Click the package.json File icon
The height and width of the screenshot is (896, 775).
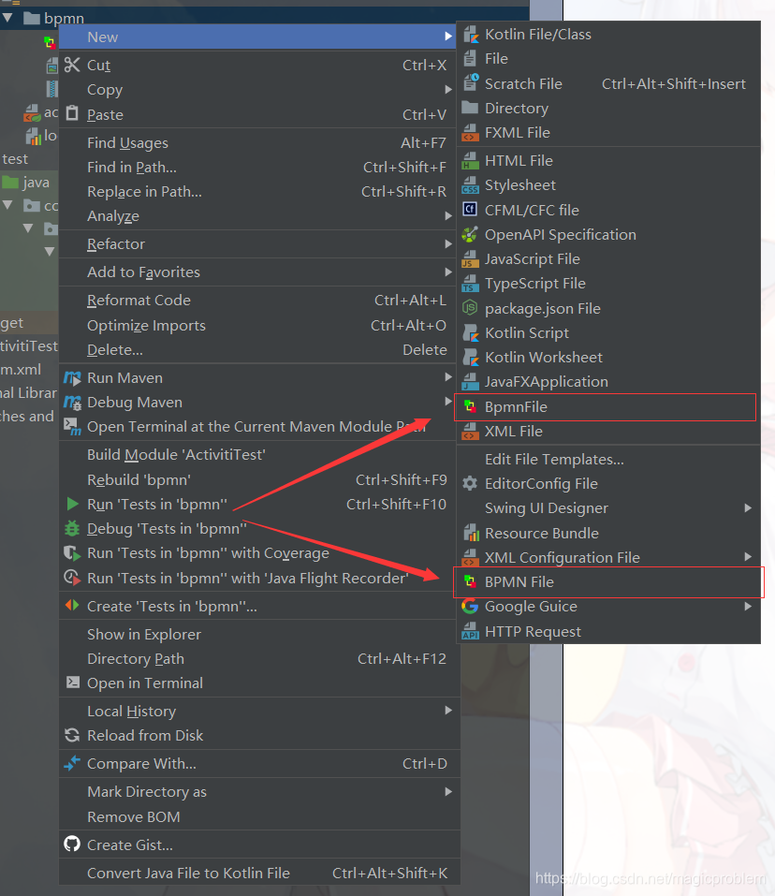[x=470, y=308]
